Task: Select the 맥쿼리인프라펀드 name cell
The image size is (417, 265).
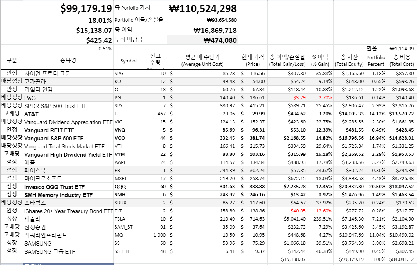Action: (68, 235)
